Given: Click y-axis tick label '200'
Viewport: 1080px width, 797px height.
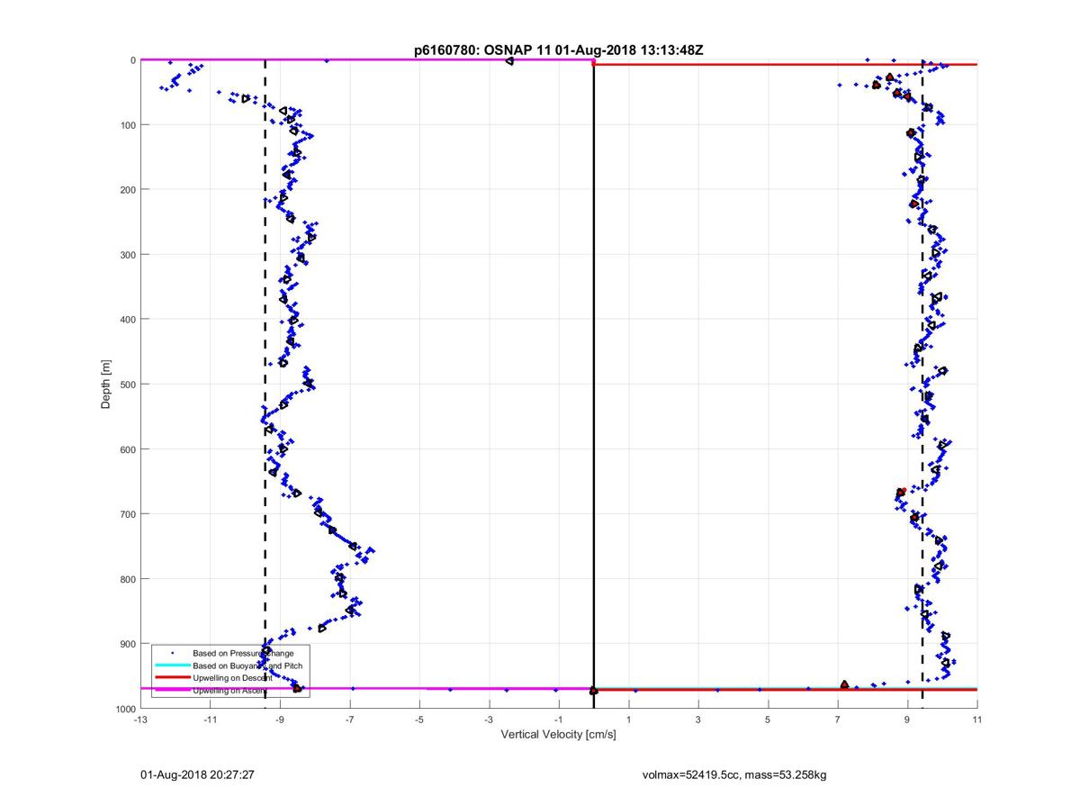Looking at the screenshot, I should [128, 190].
